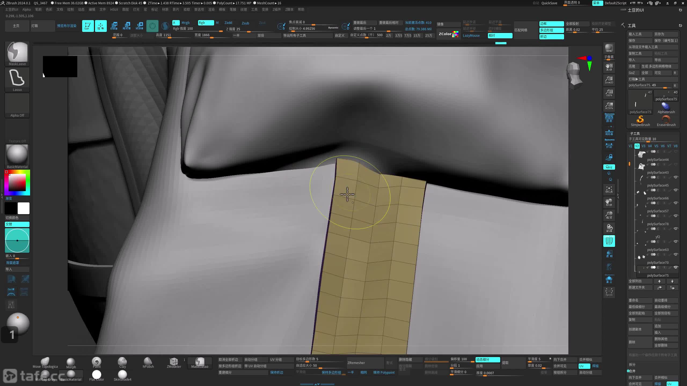Click the 重命名 (Rename) subtool button
The height and width of the screenshot is (386, 687).
tap(640, 300)
